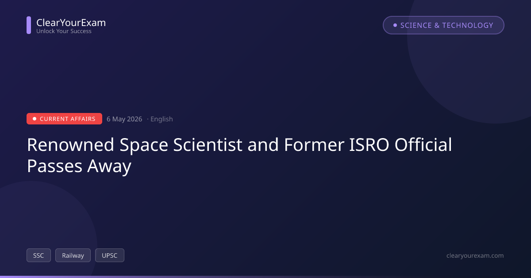Select the Railway exam tag

(73, 255)
